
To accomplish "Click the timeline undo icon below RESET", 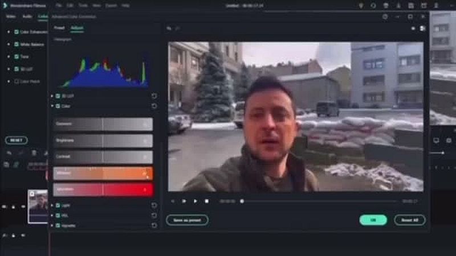I will pyautogui.click(x=9, y=153).
